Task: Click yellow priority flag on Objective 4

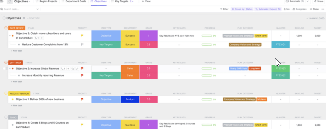Action: pos(82,125)
